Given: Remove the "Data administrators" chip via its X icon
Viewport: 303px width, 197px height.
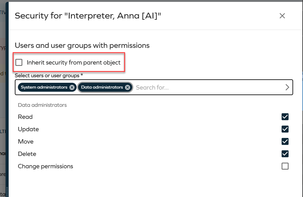Looking at the screenshot, I should tap(128, 87).
